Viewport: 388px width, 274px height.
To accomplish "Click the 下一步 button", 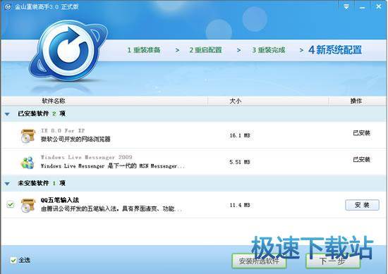I will pos(333,261).
